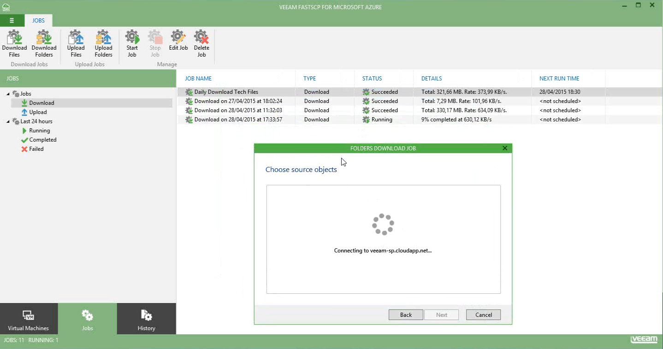Switch to History view

pyautogui.click(x=146, y=319)
